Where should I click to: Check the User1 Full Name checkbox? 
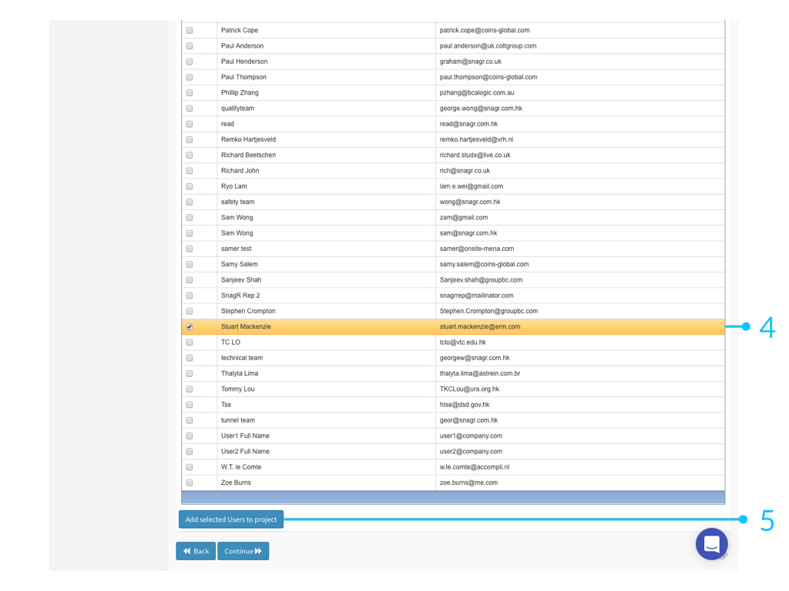click(190, 436)
